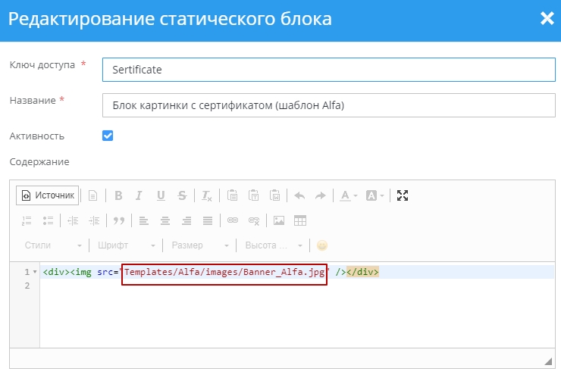The image size is (561, 381).
Task: Click the Ключ доступа input field
Action: pos(328,70)
